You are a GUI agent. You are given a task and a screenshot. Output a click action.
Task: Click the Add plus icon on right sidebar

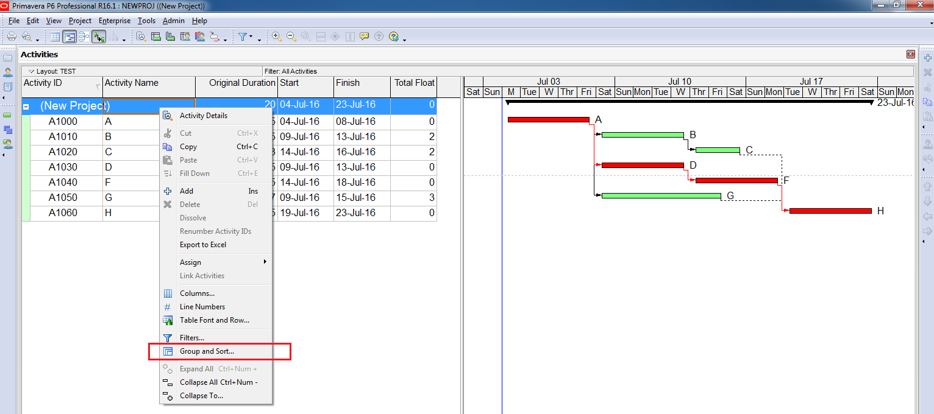(928, 58)
